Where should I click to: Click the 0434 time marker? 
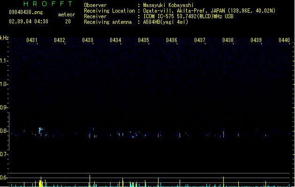[x=115, y=40]
